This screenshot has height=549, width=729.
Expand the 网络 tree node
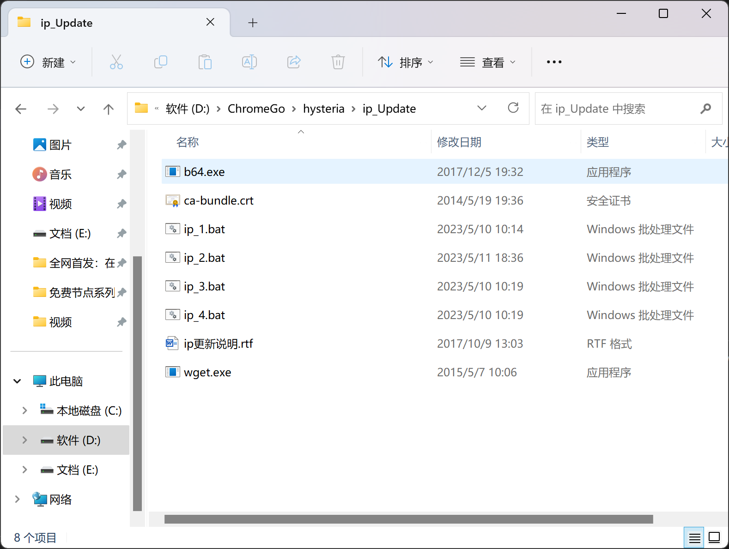pos(17,500)
